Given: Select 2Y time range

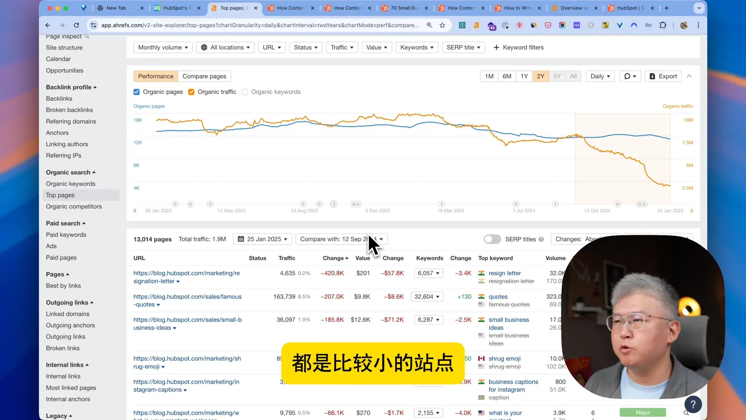Looking at the screenshot, I should tap(540, 76).
